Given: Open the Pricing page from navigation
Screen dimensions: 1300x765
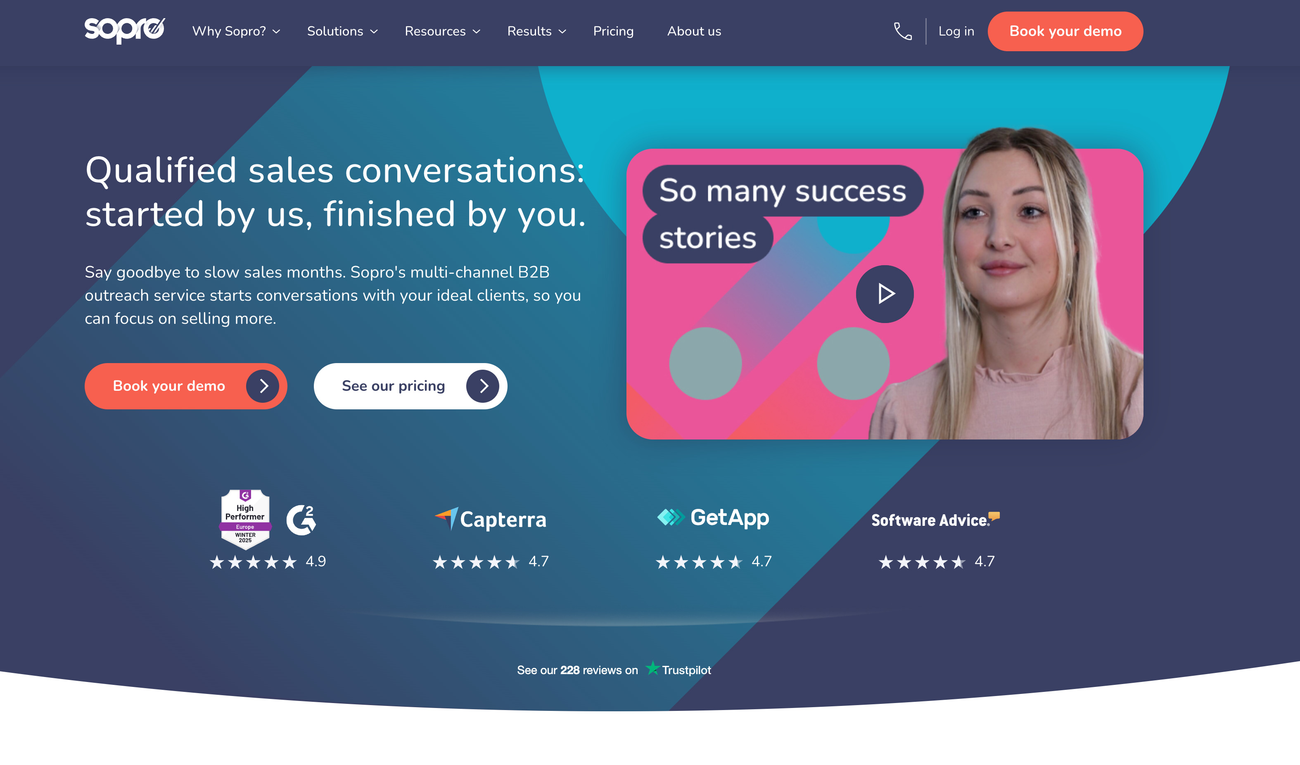Looking at the screenshot, I should point(613,31).
